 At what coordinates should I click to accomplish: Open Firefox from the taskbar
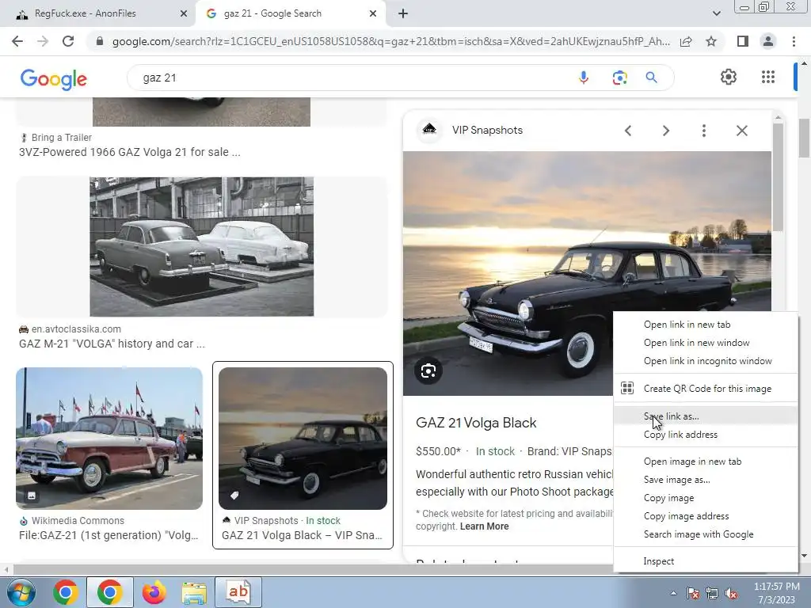[x=154, y=592]
